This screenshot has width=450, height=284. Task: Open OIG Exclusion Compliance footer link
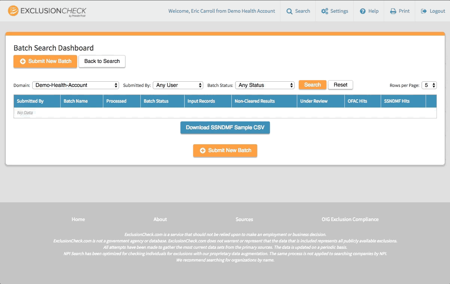(350, 220)
